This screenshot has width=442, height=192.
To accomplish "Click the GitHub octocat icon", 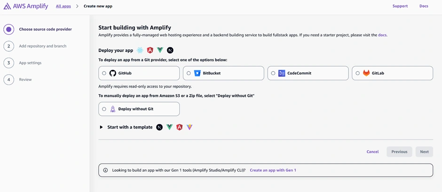I will click(x=112, y=73).
